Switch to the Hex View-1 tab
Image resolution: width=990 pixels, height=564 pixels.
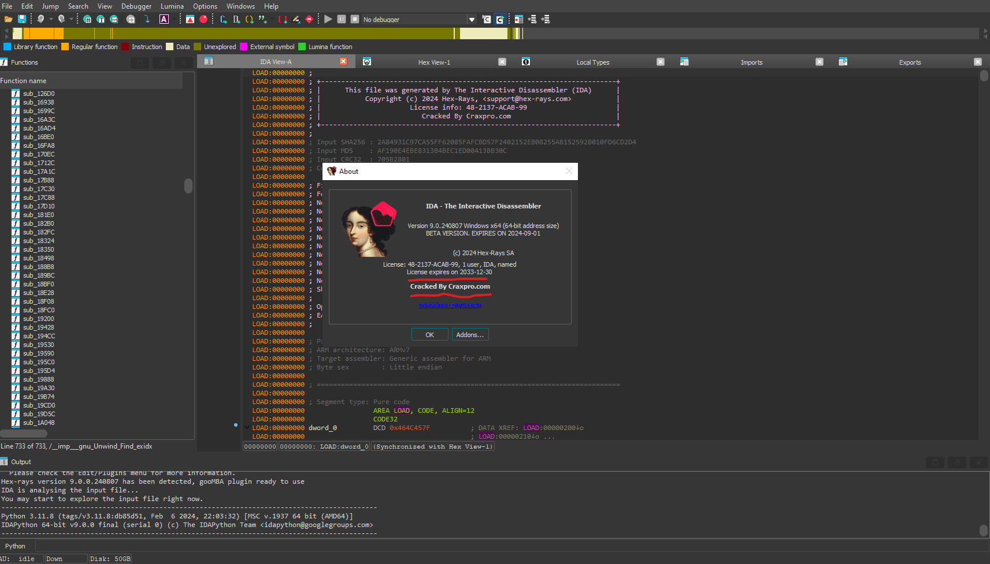tap(433, 62)
